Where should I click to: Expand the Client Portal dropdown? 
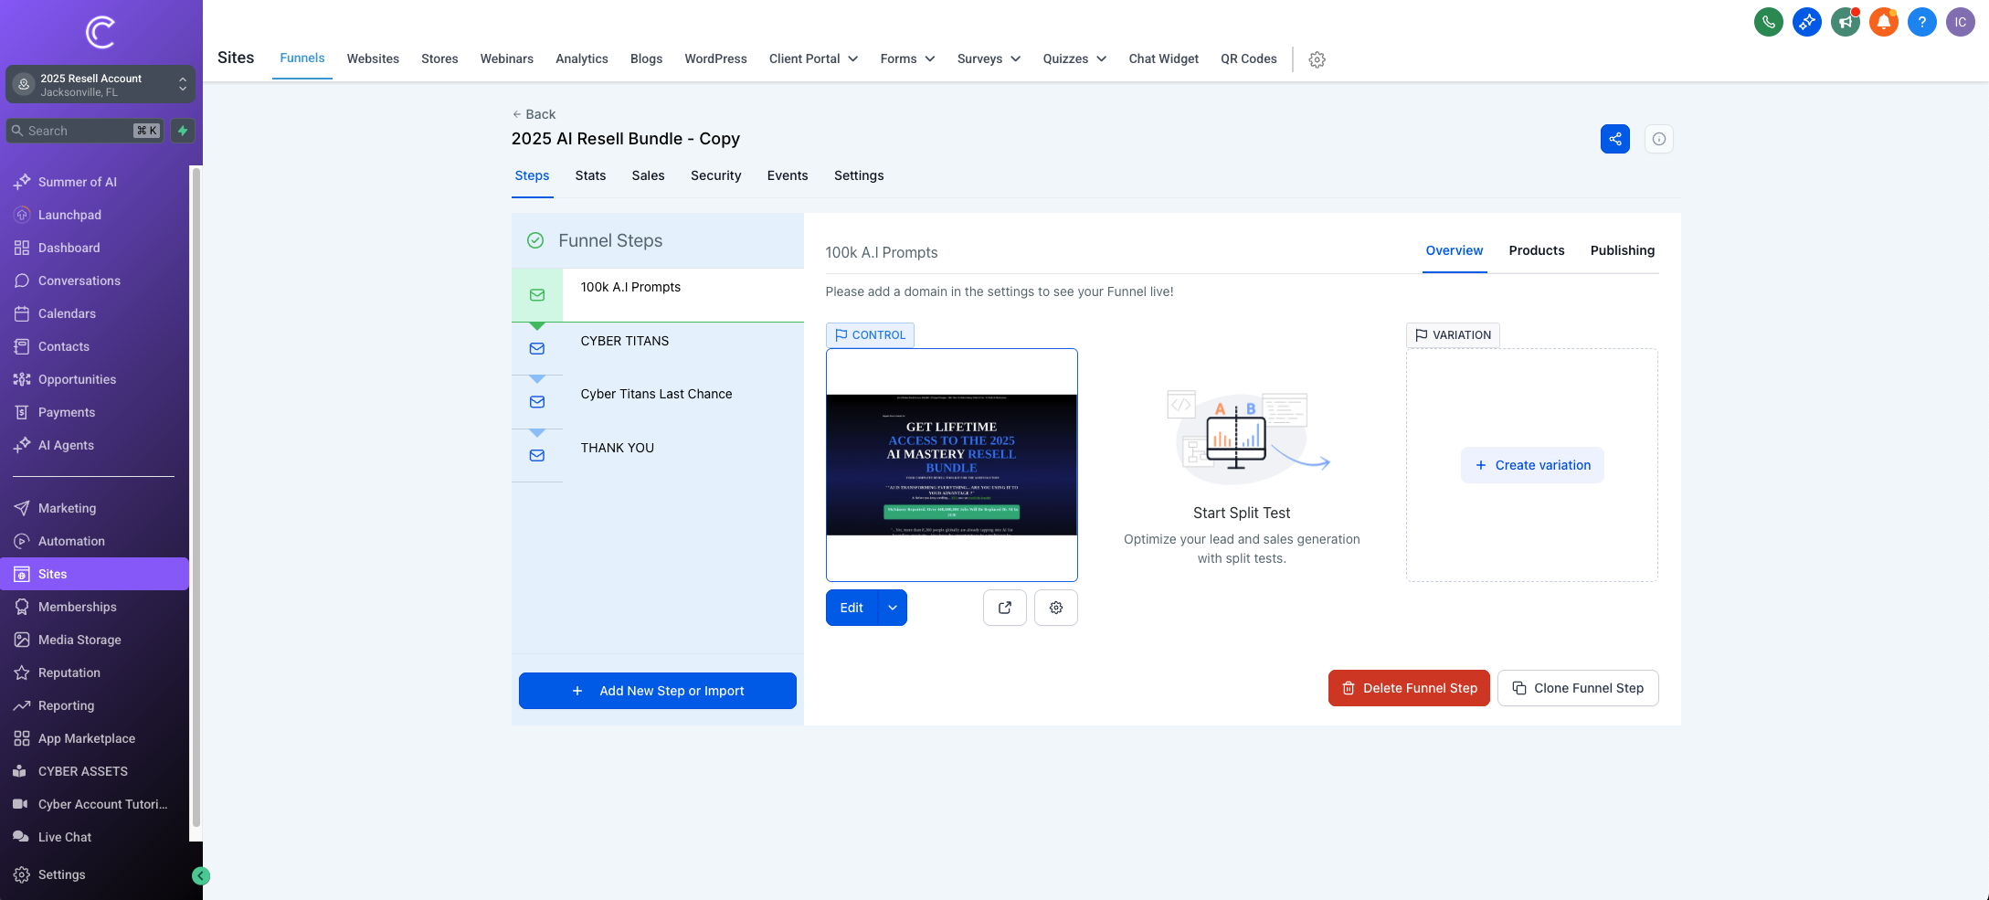pos(813,58)
